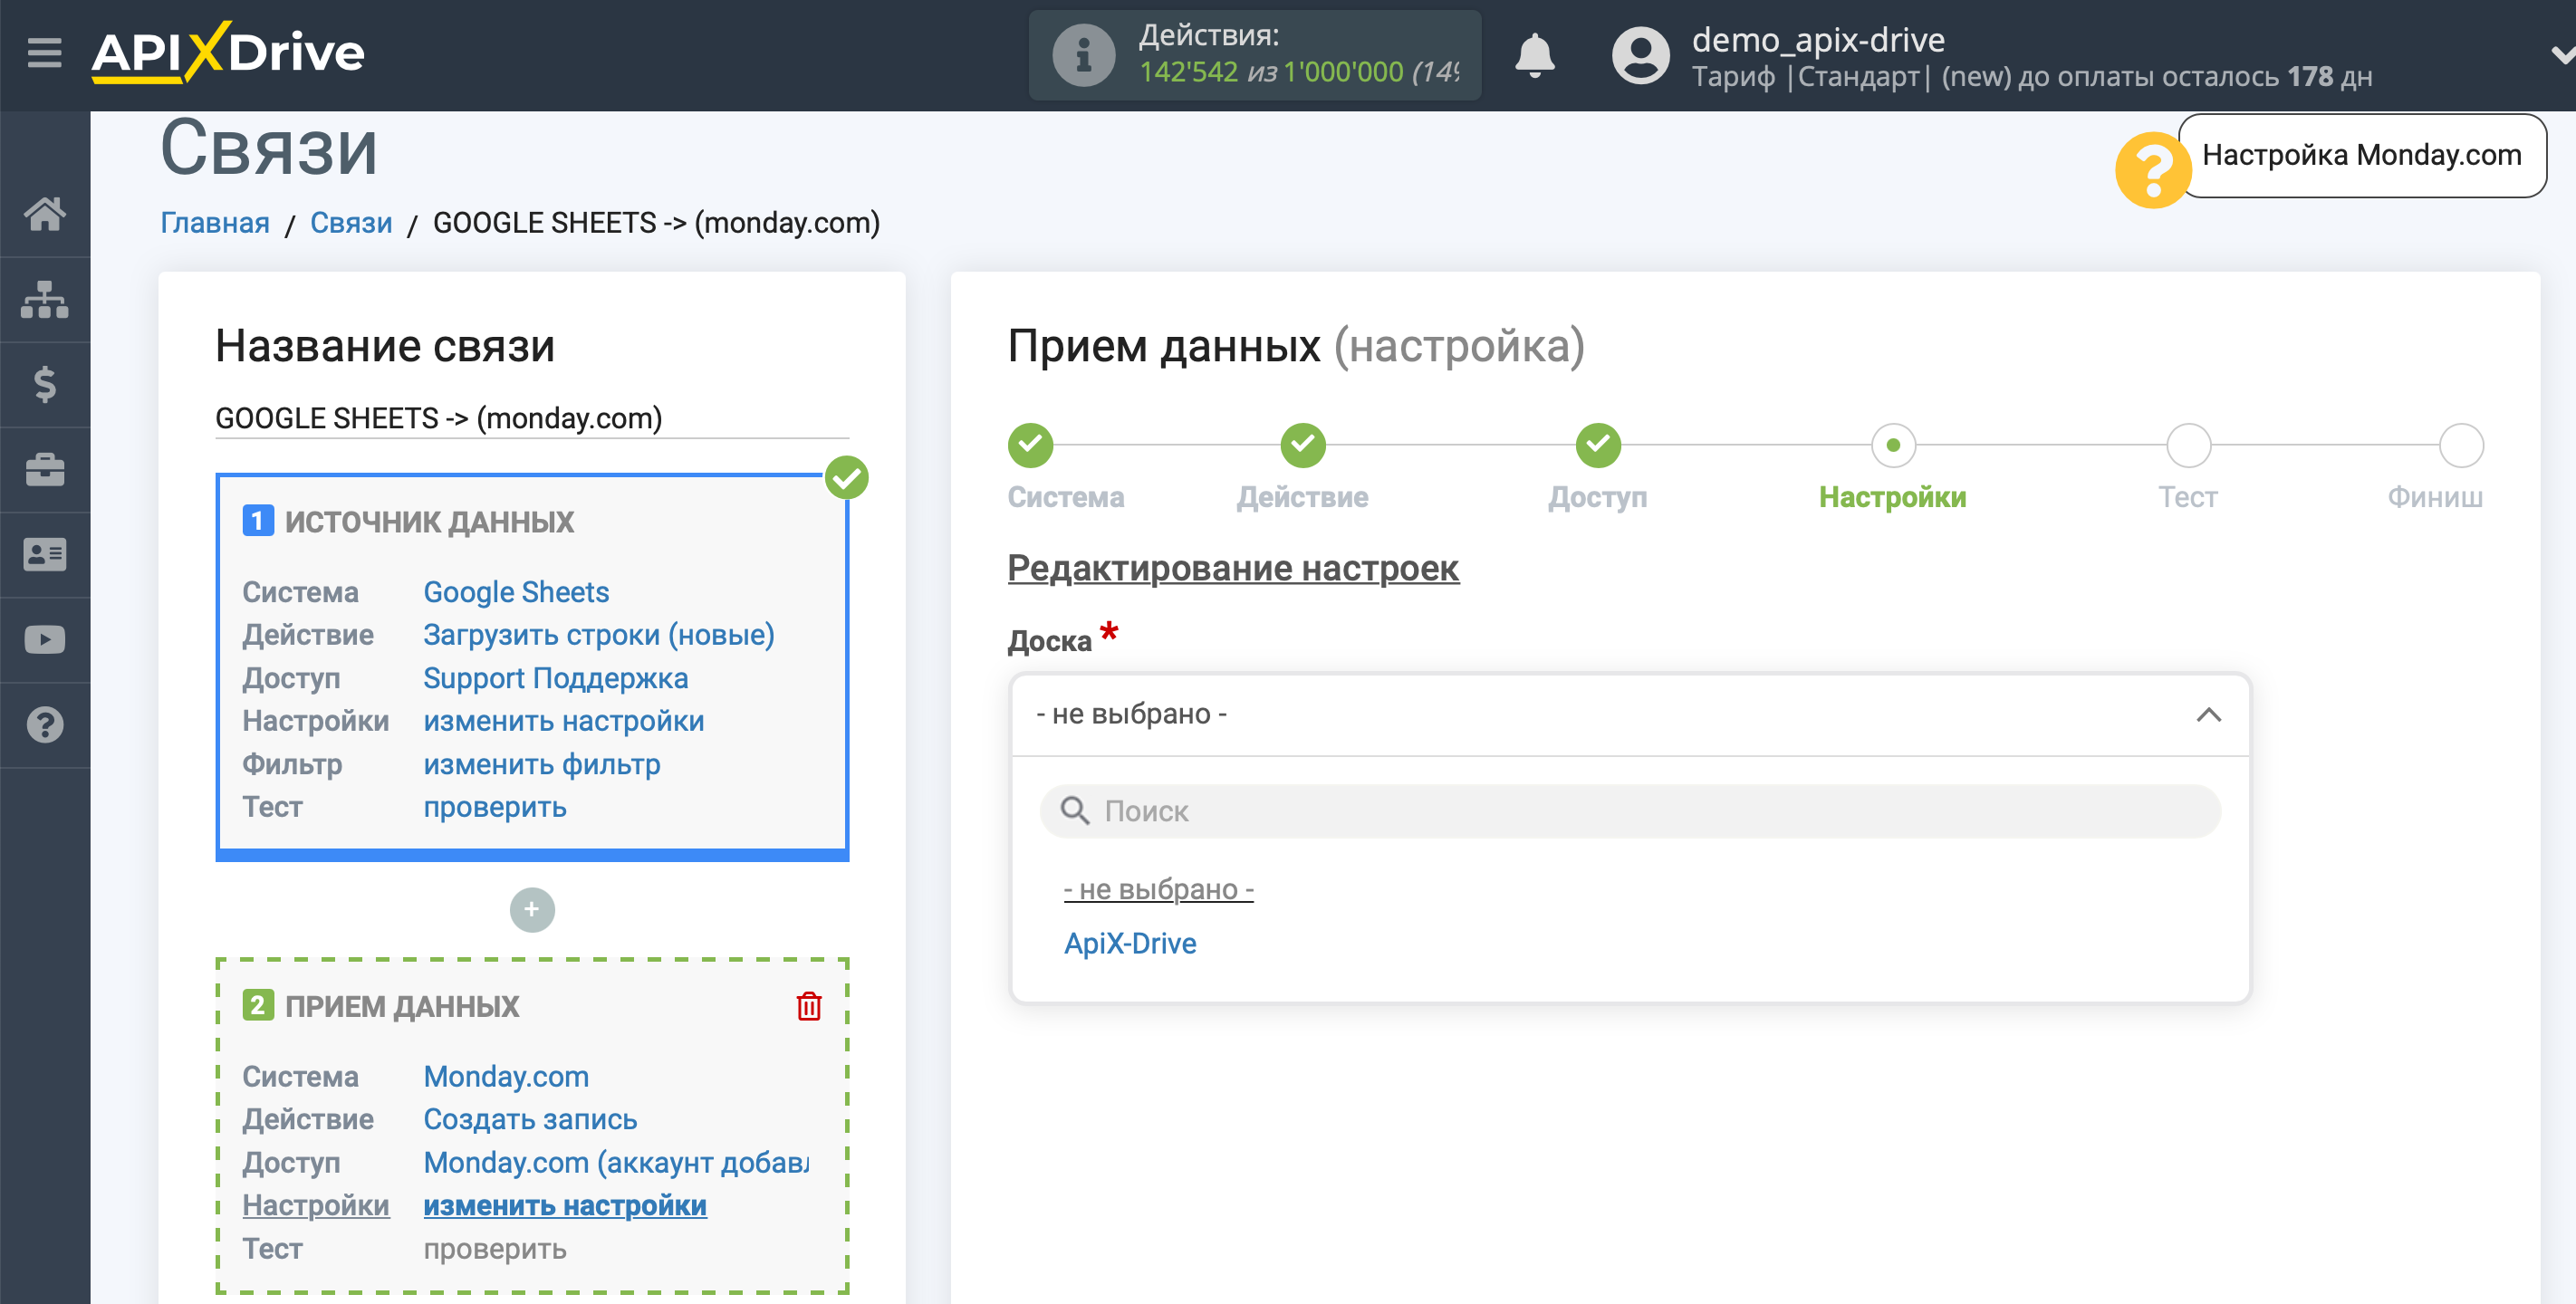Open the hamburger menu icon

click(x=44, y=52)
